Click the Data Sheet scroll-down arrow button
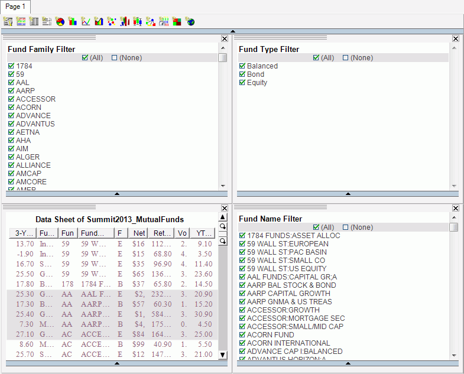 222,355
